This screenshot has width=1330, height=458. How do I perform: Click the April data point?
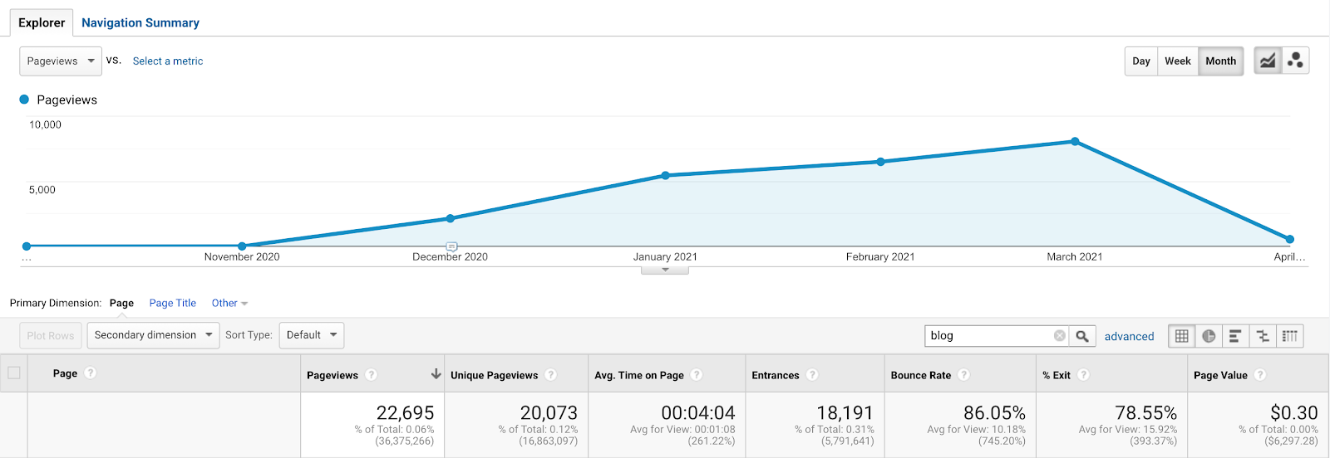[x=1289, y=239]
